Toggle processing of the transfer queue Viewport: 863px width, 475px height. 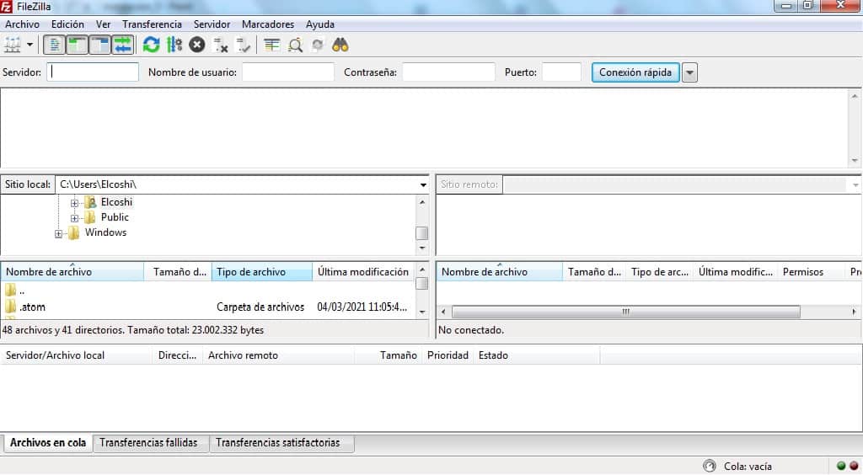tap(174, 45)
